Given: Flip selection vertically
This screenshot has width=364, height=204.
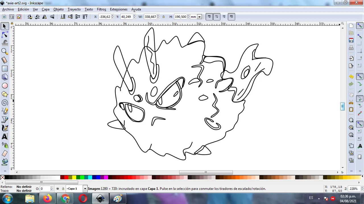Looking at the screenshot, I should (52, 17).
